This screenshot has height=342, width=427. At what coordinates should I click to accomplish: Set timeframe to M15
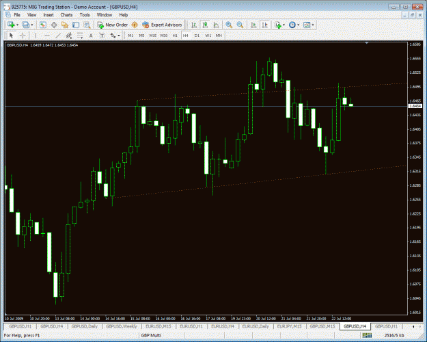click(153, 36)
